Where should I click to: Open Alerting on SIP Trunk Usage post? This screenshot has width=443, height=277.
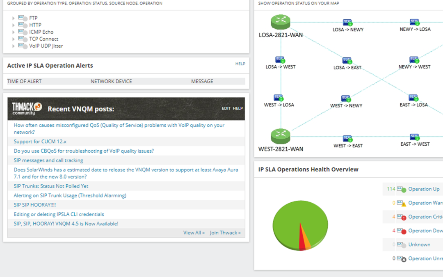70,195
